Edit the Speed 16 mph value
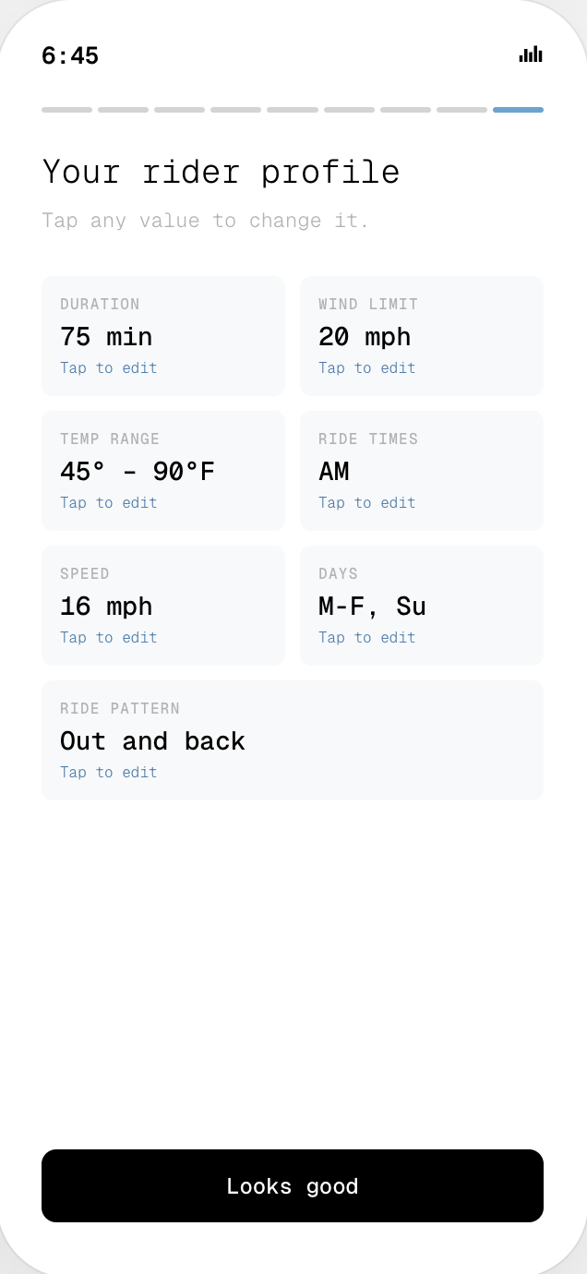Viewport: 587px width, 1274px height. point(163,606)
